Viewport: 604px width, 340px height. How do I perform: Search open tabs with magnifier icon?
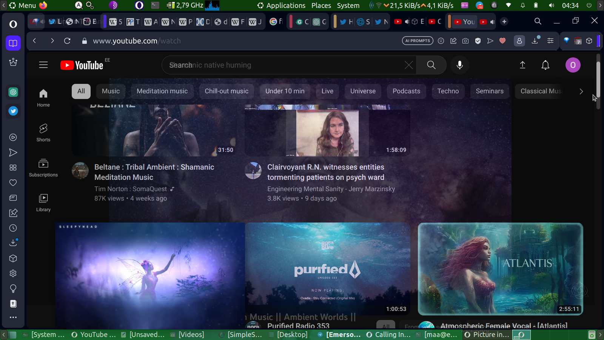[538, 21]
